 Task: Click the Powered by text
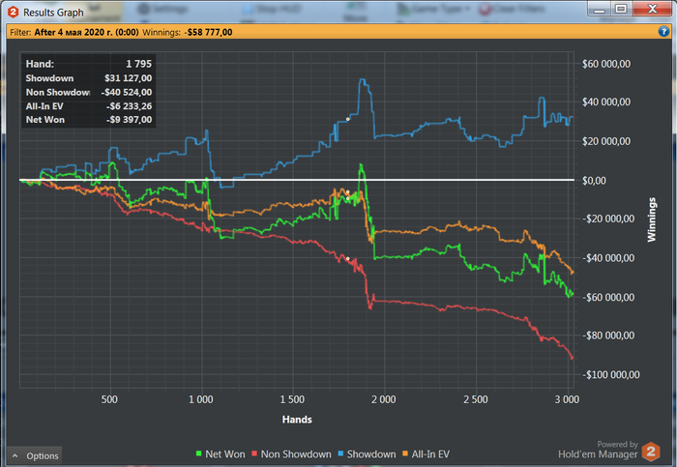click(x=617, y=444)
